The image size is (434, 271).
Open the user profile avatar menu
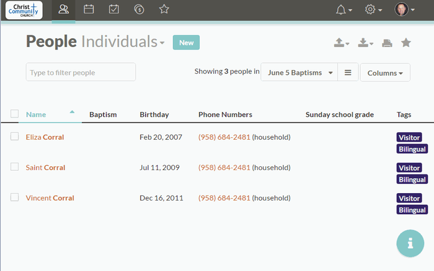pyautogui.click(x=404, y=9)
